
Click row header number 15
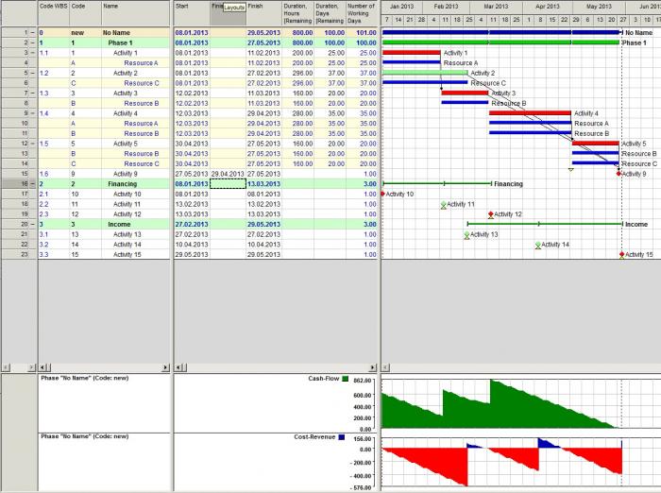click(x=20, y=174)
